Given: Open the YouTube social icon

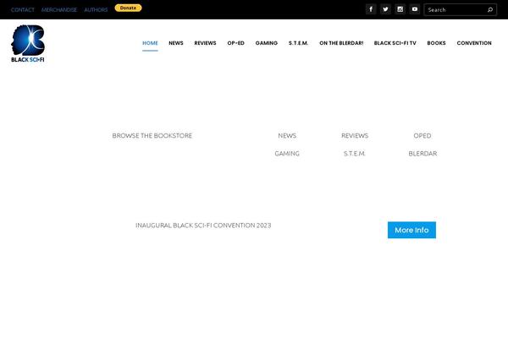Looking at the screenshot, I should click(415, 9).
